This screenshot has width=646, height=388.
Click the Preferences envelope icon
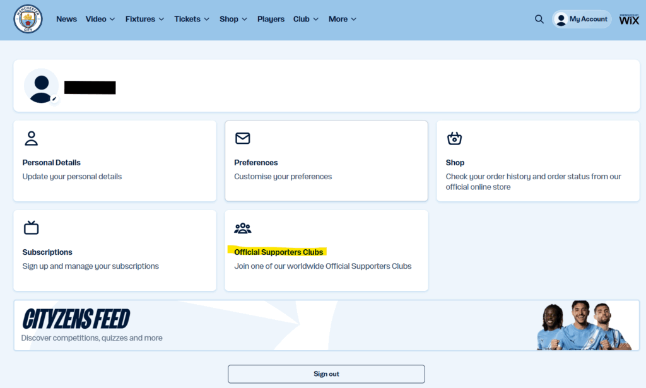(242, 138)
